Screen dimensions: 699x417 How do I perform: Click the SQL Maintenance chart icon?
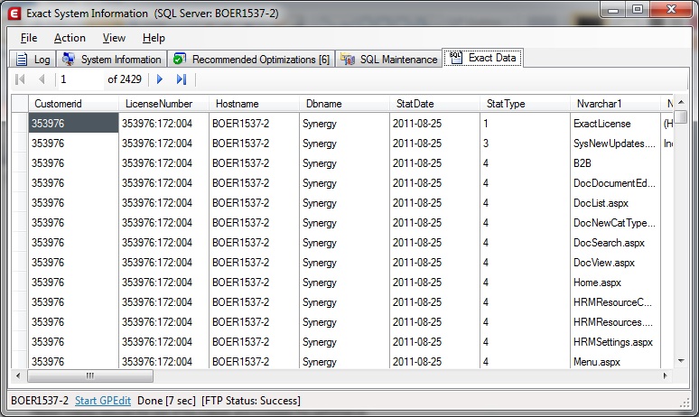pos(348,59)
